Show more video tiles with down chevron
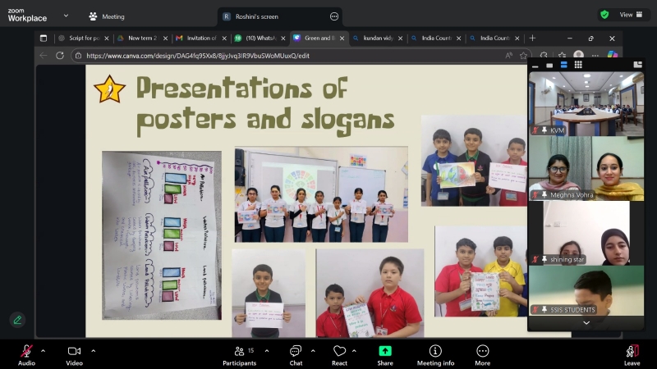This screenshot has height=369, width=657. 586,323
